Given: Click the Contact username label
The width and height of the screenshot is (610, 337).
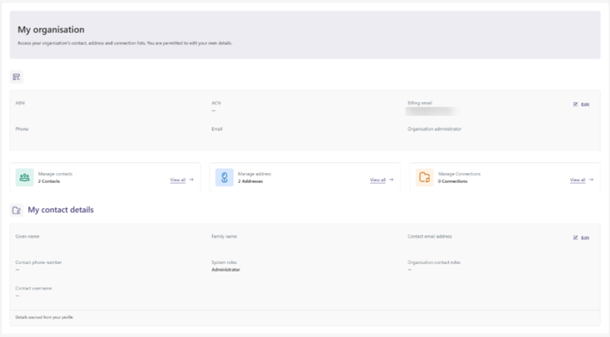Looking at the screenshot, I should (x=34, y=289).
